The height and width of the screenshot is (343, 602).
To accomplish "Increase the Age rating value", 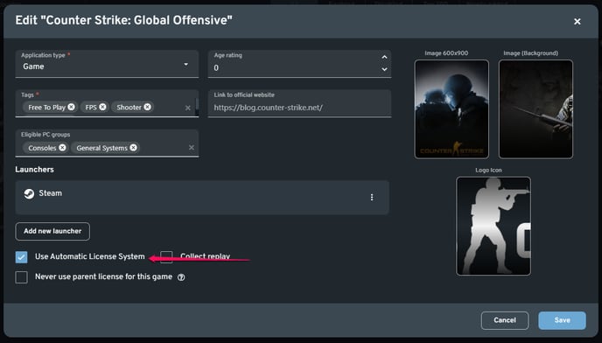I will click(384, 57).
